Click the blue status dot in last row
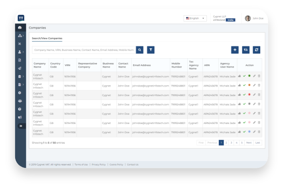 [249, 132]
